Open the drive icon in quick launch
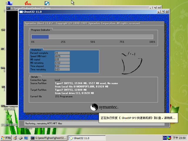The image size is (188, 141). [21, 138]
